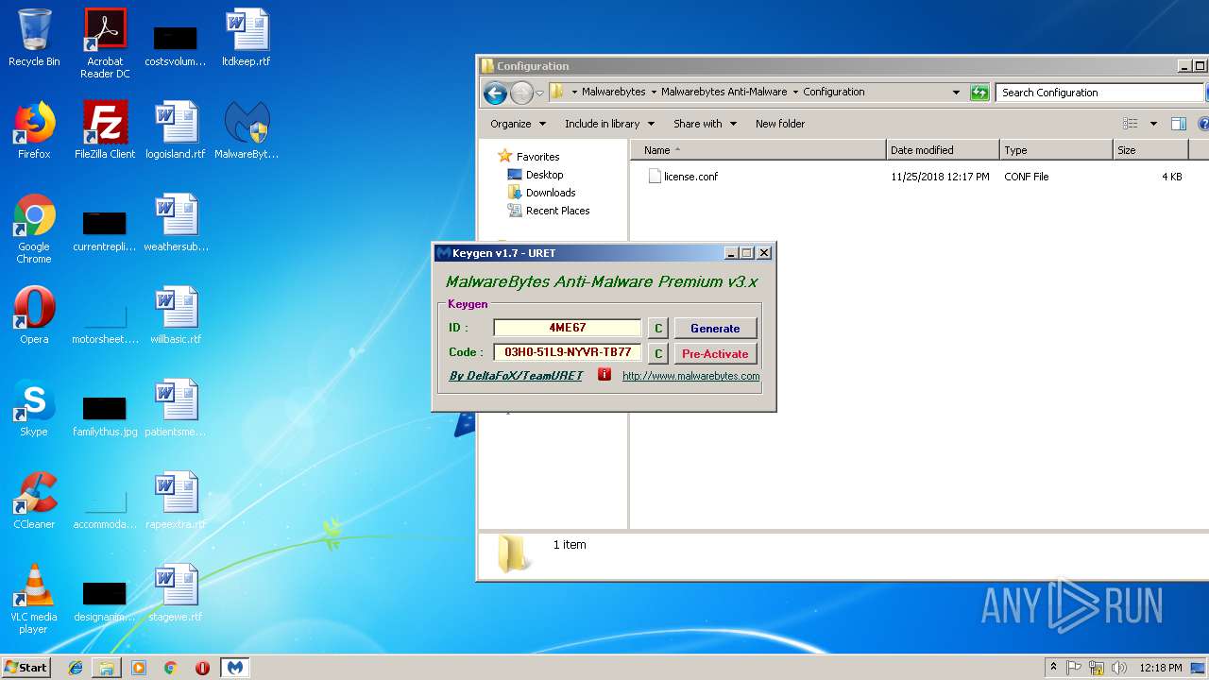Click the Code field in Keygen
The height and width of the screenshot is (680, 1209).
[567, 352]
